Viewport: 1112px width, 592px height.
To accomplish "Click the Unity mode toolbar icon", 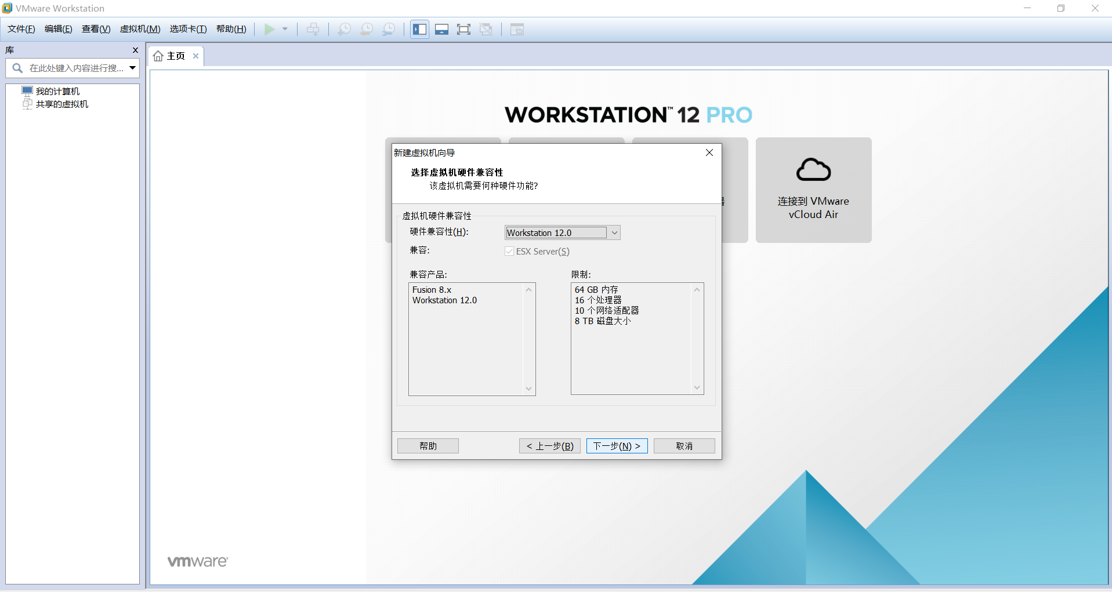I will click(x=486, y=29).
